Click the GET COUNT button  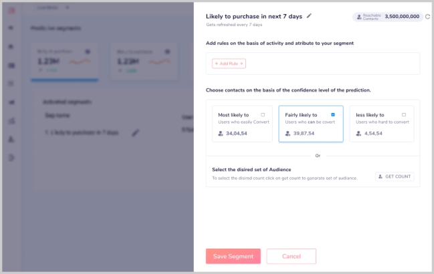click(x=395, y=176)
